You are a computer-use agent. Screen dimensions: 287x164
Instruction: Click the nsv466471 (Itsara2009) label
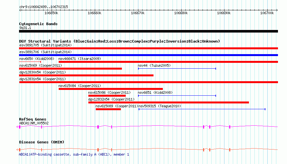point(80,59)
